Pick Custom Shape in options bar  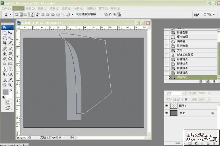(68, 15)
